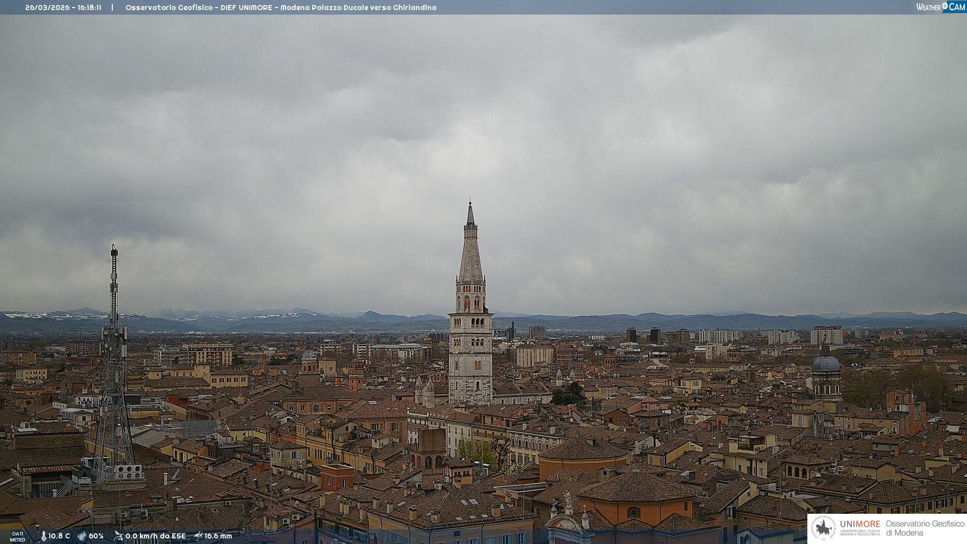Click the 60% humidity value

[x=96, y=536]
